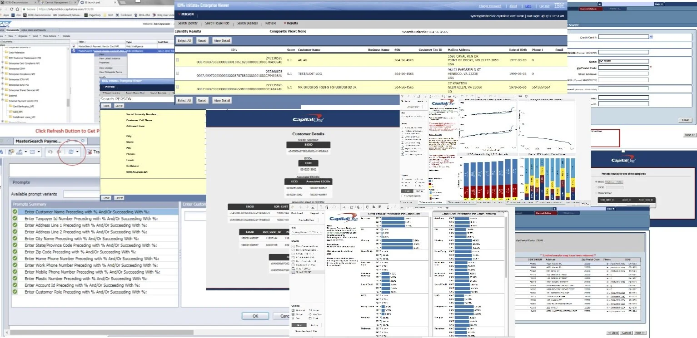Click View Detail button above results table

[x=222, y=40]
